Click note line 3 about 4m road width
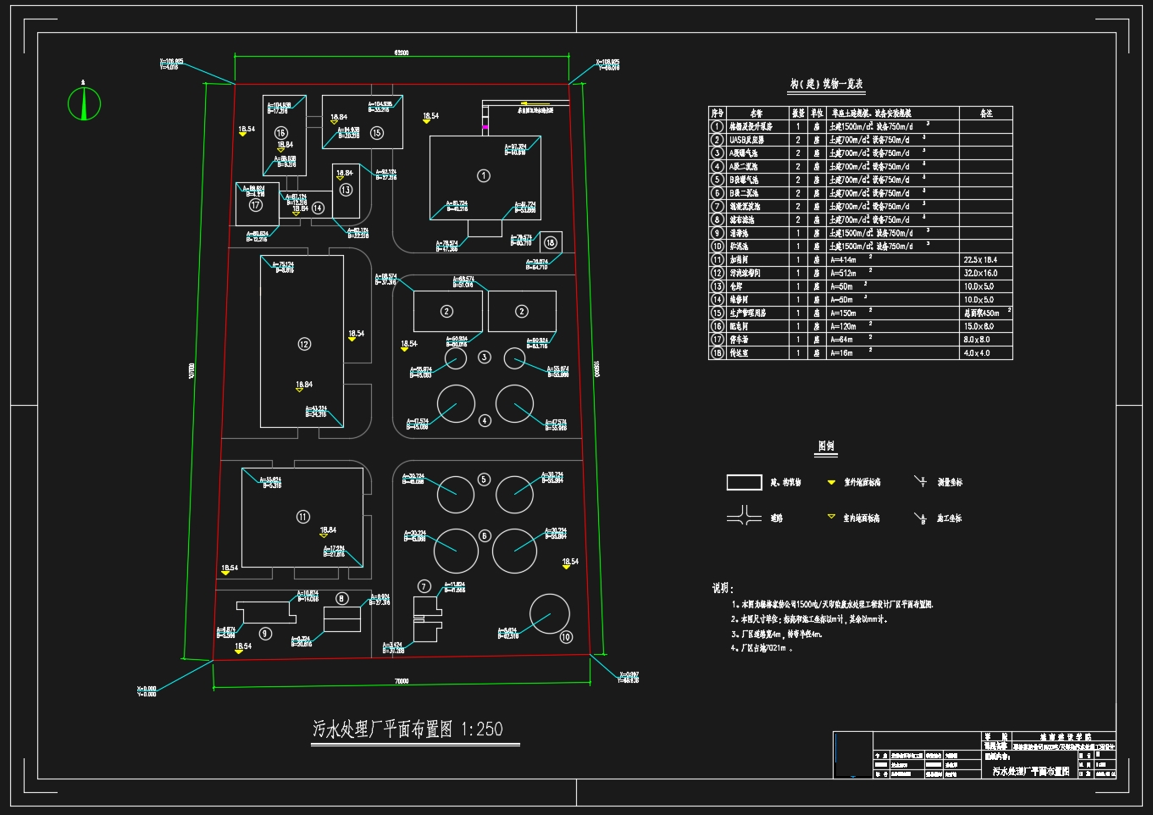1153x815 pixels. pyautogui.click(x=777, y=634)
